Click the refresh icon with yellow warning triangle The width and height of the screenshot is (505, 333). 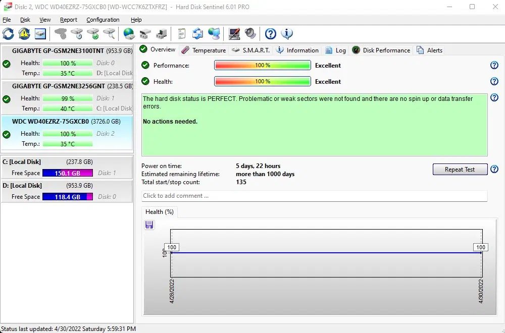24,33
